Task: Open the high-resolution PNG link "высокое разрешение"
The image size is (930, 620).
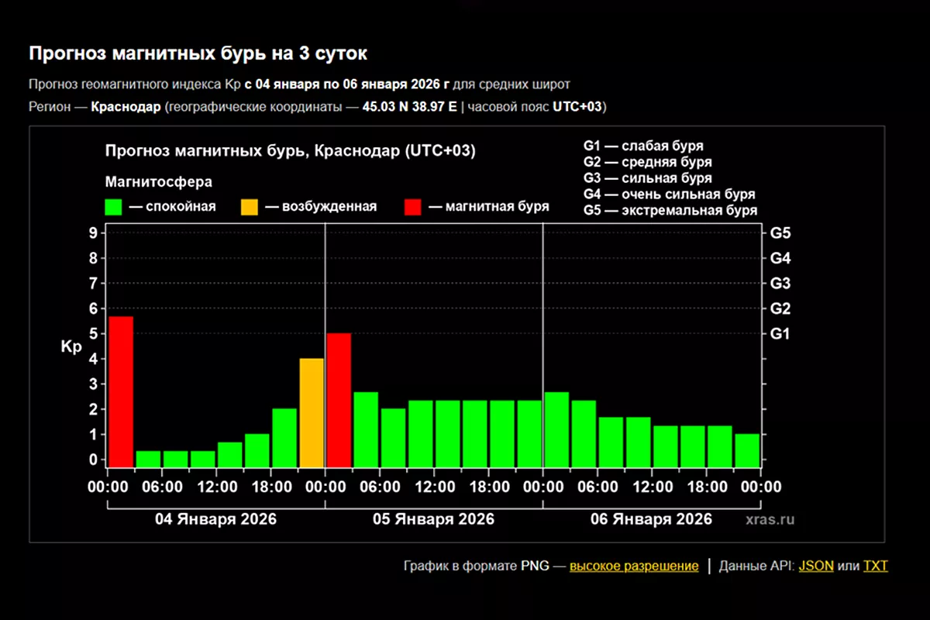Action: (x=634, y=566)
